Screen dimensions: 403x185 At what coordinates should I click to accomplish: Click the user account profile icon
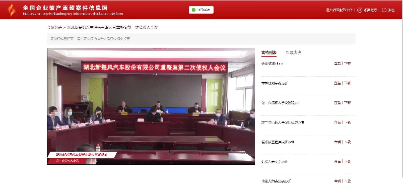360,10
